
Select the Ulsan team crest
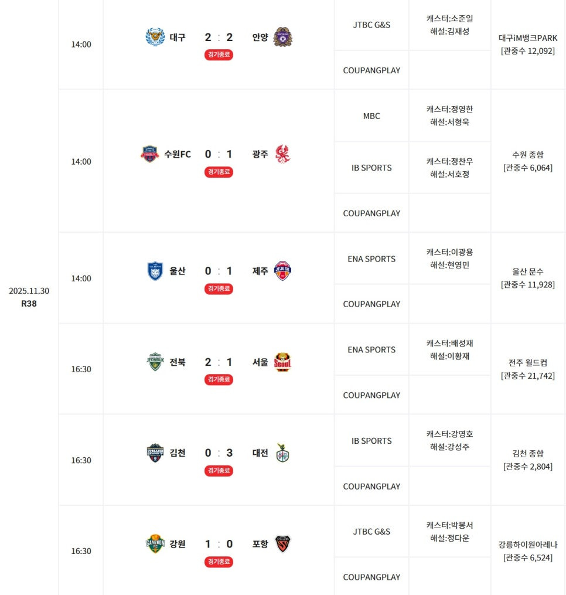click(155, 271)
